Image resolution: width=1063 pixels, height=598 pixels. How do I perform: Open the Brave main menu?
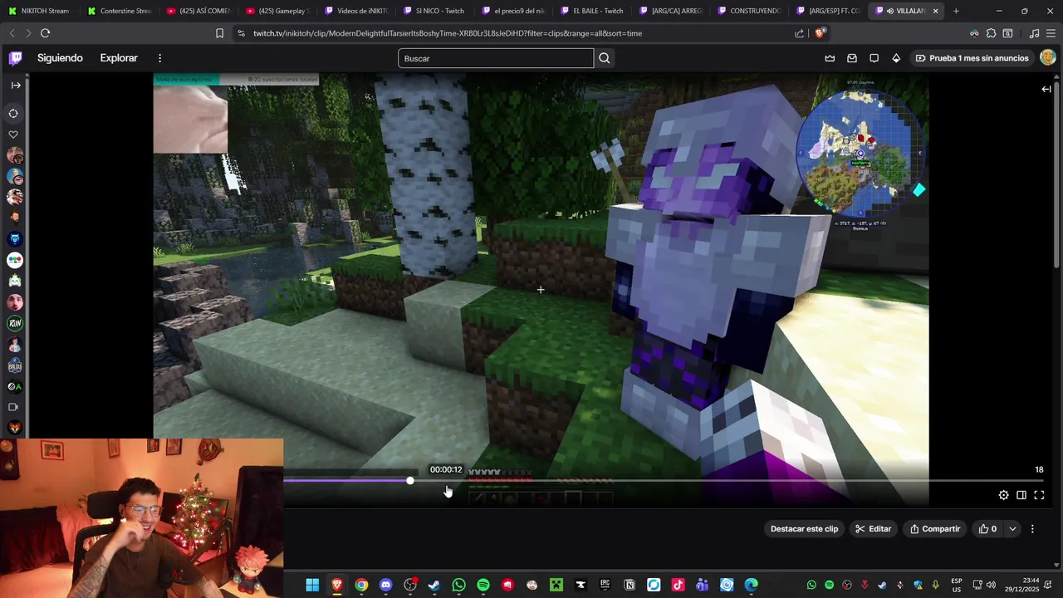(x=1051, y=33)
